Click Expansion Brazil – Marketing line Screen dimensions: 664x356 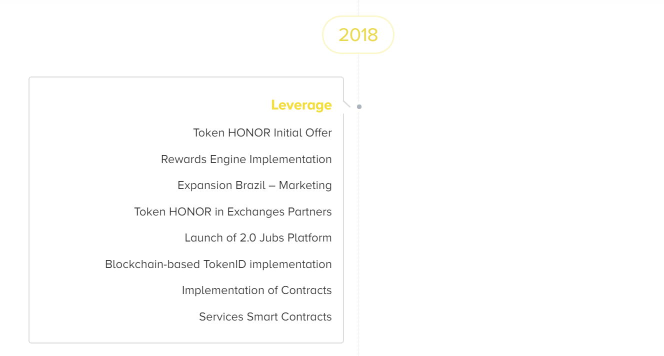tap(254, 185)
